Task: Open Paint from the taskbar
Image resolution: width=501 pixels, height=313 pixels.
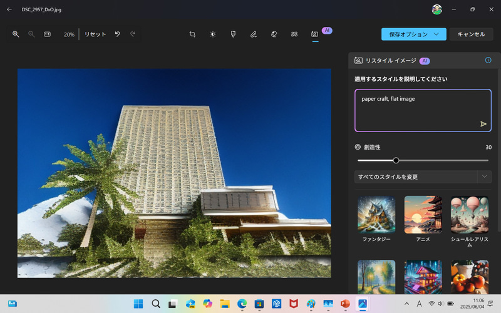Action: click(311, 304)
